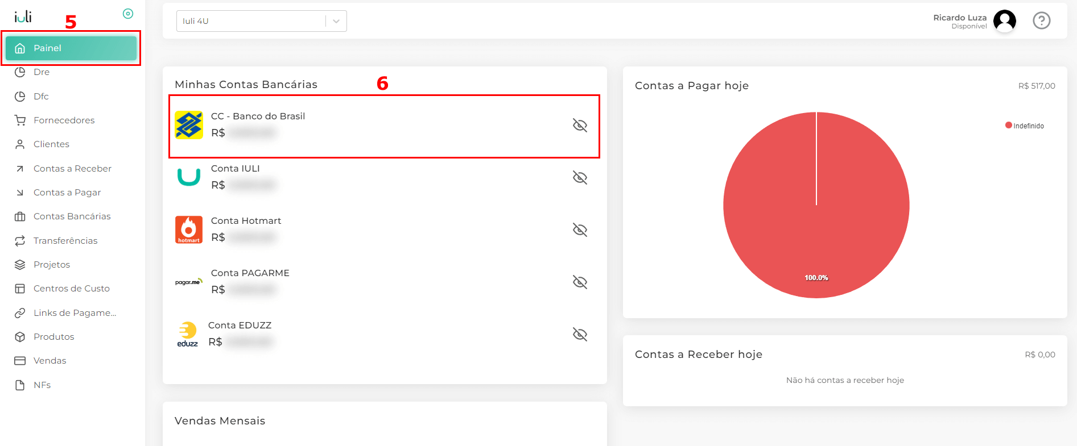Click the Hotmart flame logo
The image size is (1077, 446).
tap(189, 230)
